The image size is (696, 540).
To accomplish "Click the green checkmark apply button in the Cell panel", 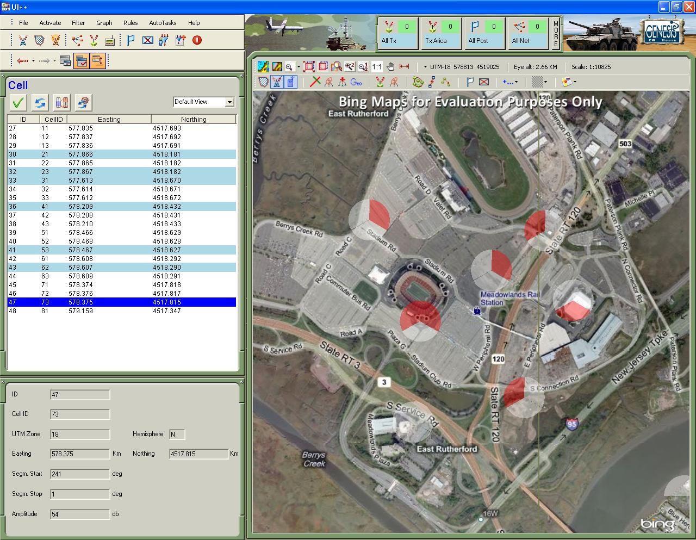I will pyautogui.click(x=18, y=102).
